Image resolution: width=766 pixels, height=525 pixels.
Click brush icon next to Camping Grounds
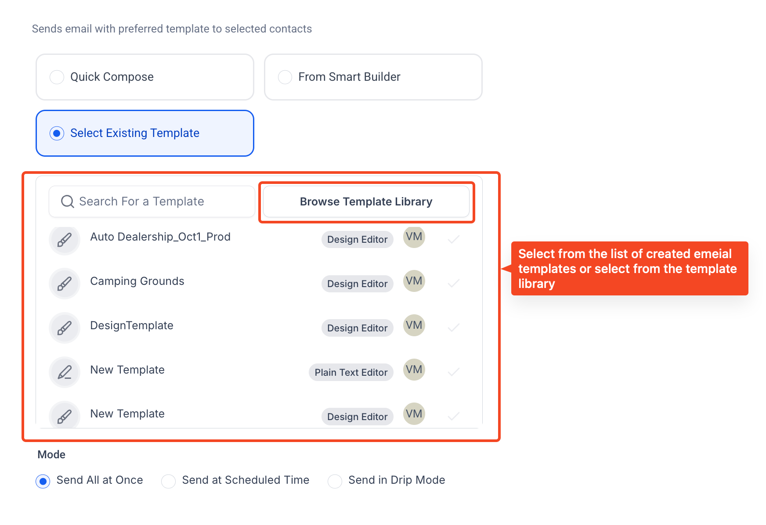(x=65, y=284)
